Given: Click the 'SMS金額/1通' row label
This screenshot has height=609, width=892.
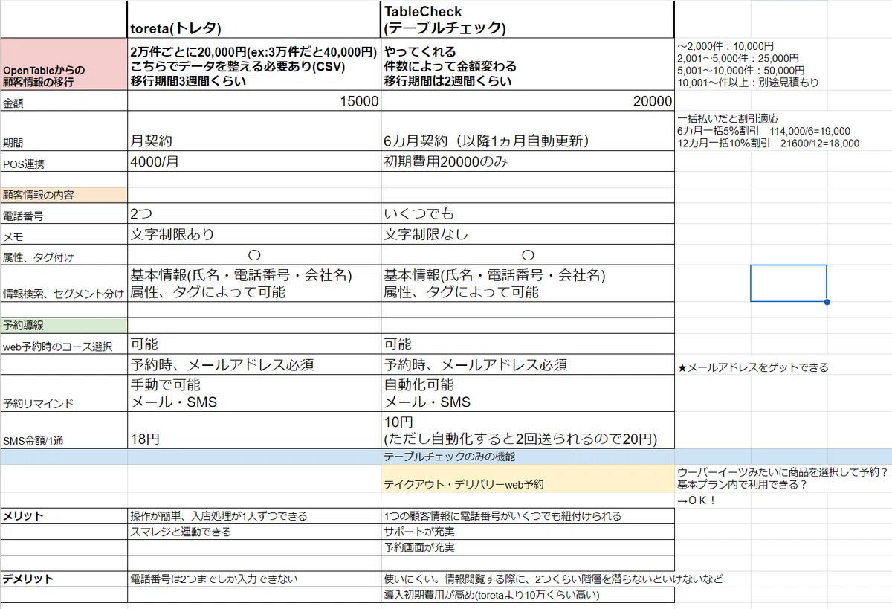Looking at the screenshot, I should click(x=64, y=431).
